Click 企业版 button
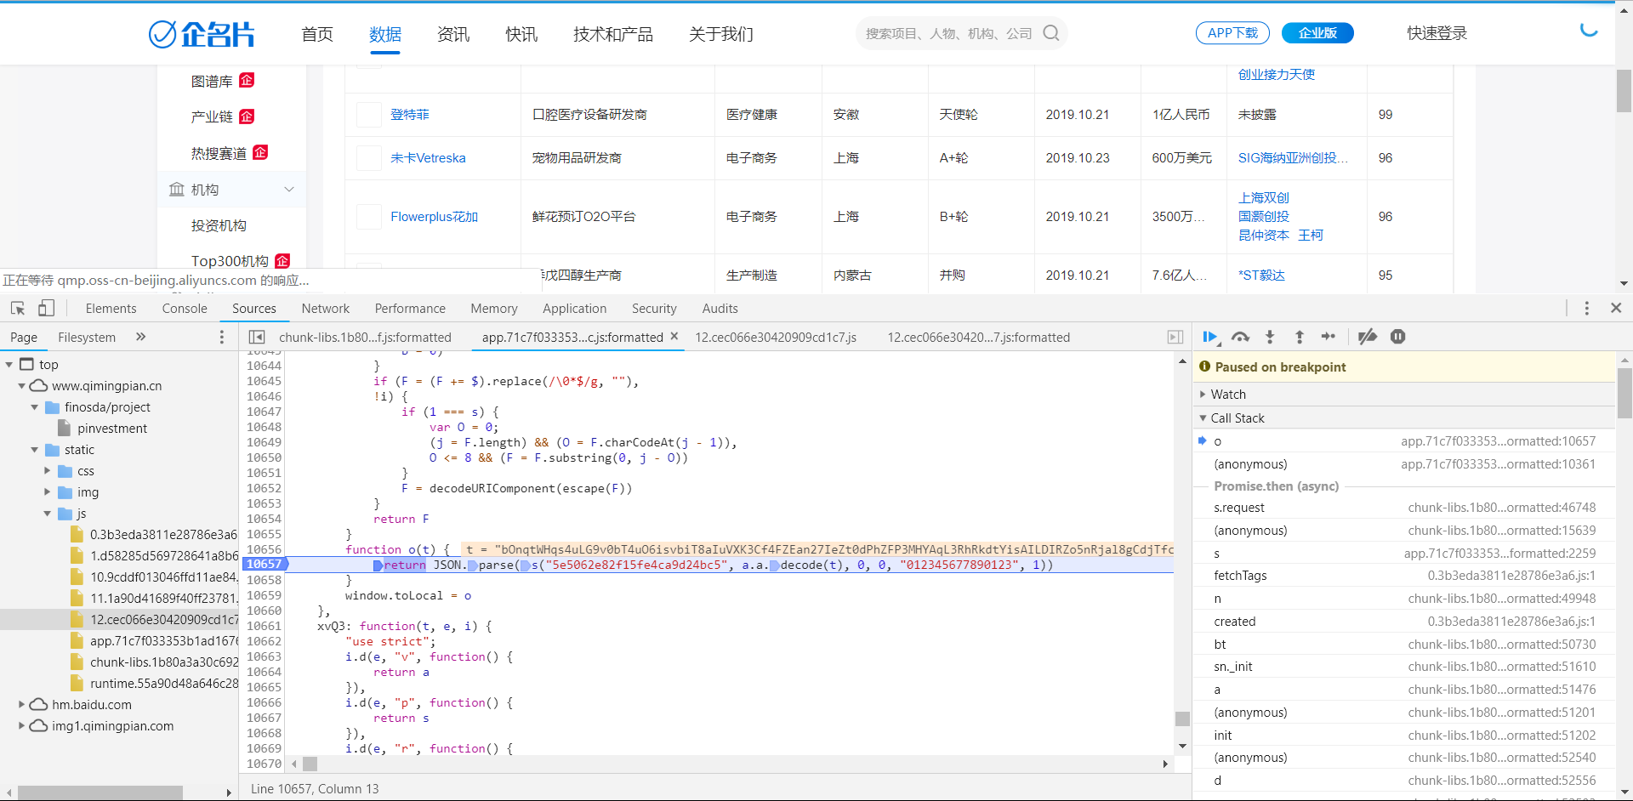 point(1317,33)
